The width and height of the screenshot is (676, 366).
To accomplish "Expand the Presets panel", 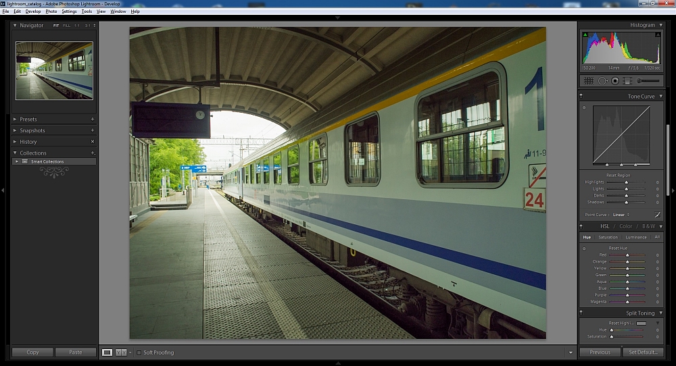I will pos(16,120).
